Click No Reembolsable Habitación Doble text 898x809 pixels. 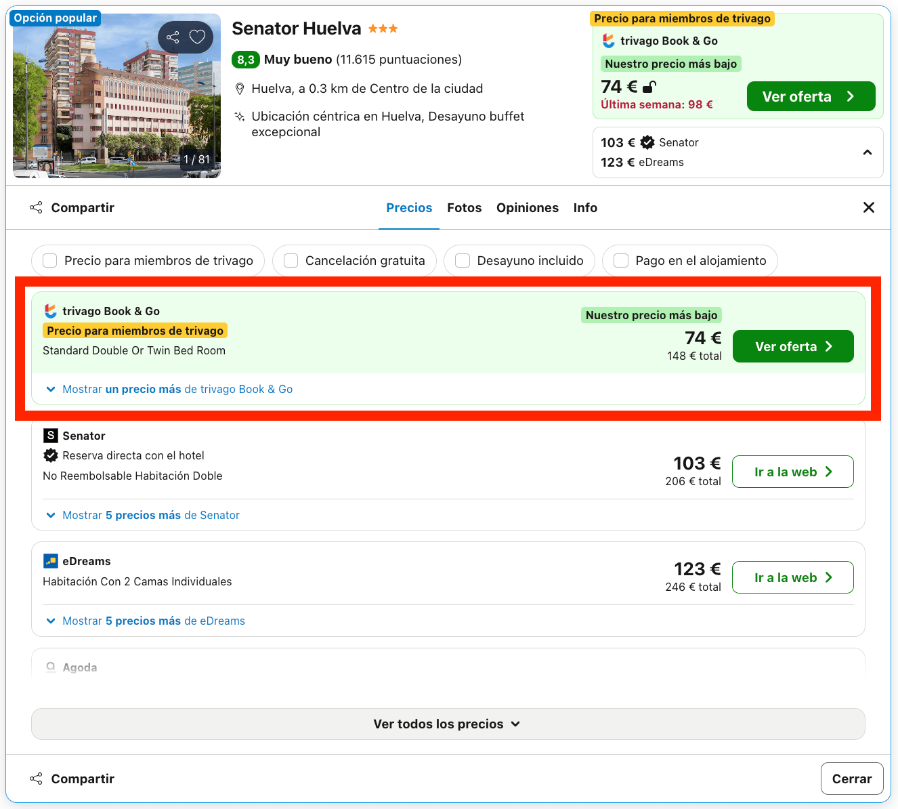[133, 476]
